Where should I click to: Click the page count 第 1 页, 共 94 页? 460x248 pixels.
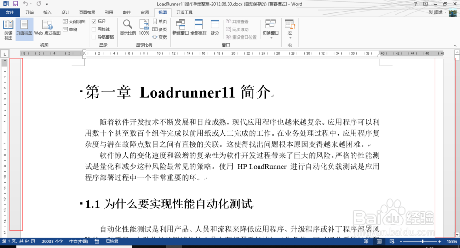point(18,241)
